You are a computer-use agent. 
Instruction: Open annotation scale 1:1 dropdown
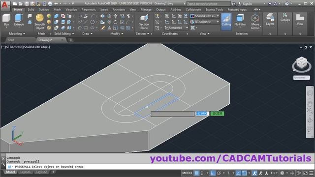click(274, 173)
